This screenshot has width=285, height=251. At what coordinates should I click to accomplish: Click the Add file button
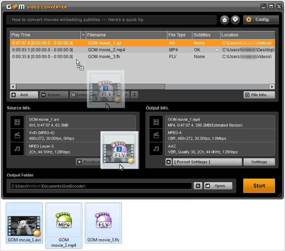coord(24,95)
